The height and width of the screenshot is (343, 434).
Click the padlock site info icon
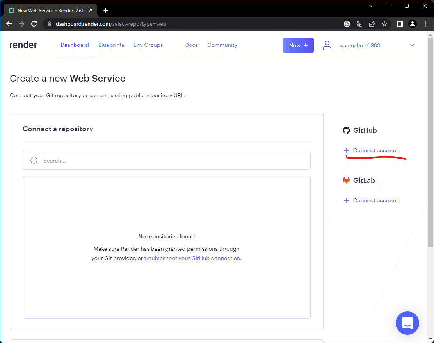click(50, 24)
